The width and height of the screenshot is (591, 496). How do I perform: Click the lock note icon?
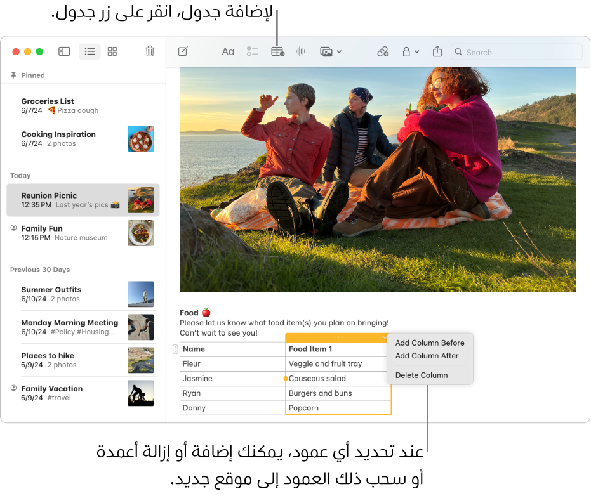[406, 51]
